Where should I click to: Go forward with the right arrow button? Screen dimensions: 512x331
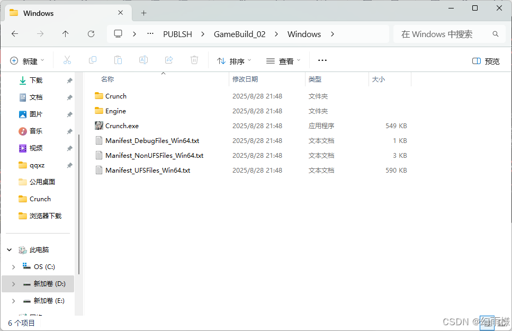pyautogui.click(x=40, y=34)
